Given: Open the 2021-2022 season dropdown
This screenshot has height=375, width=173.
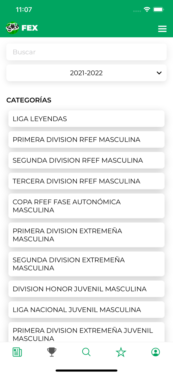Looking at the screenshot, I should point(86,73).
